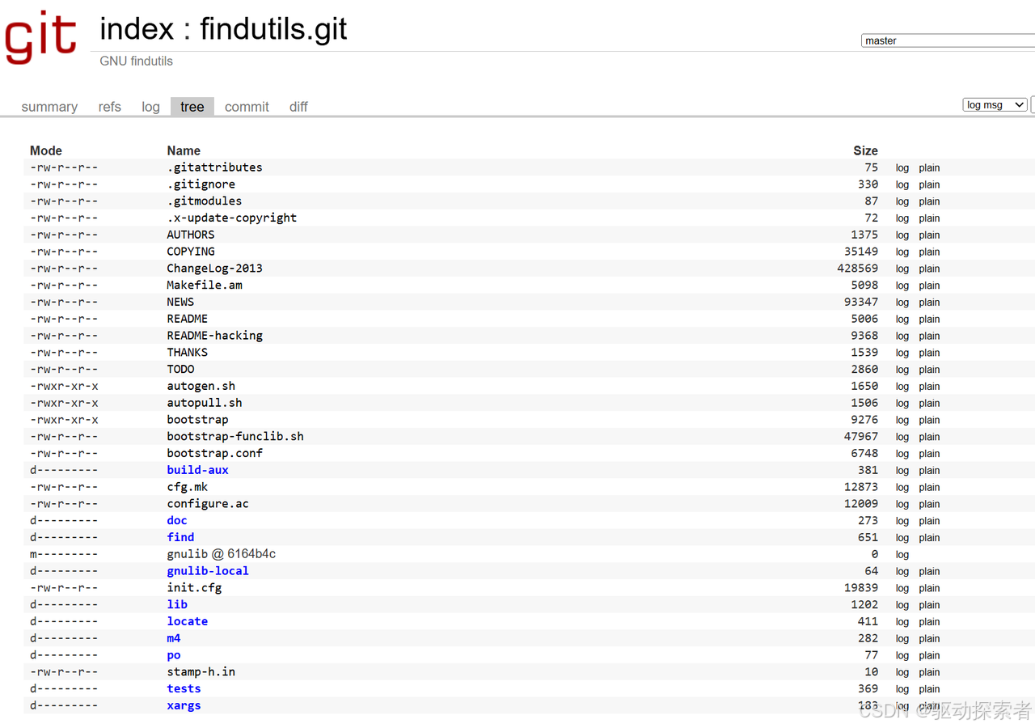Open the locate directory

coord(188,621)
